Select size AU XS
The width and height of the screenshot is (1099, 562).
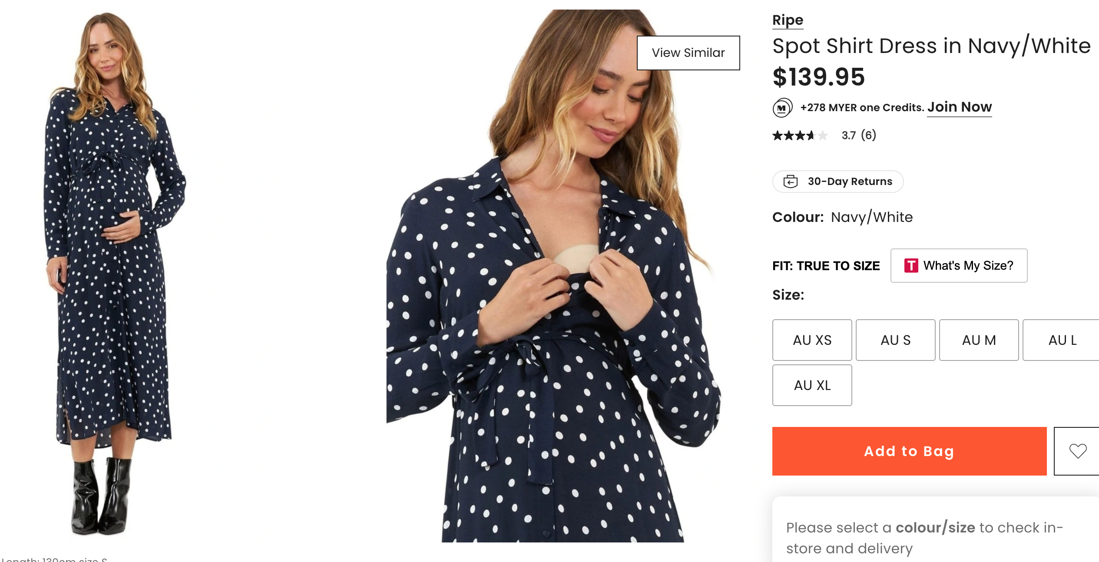(812, 340)
